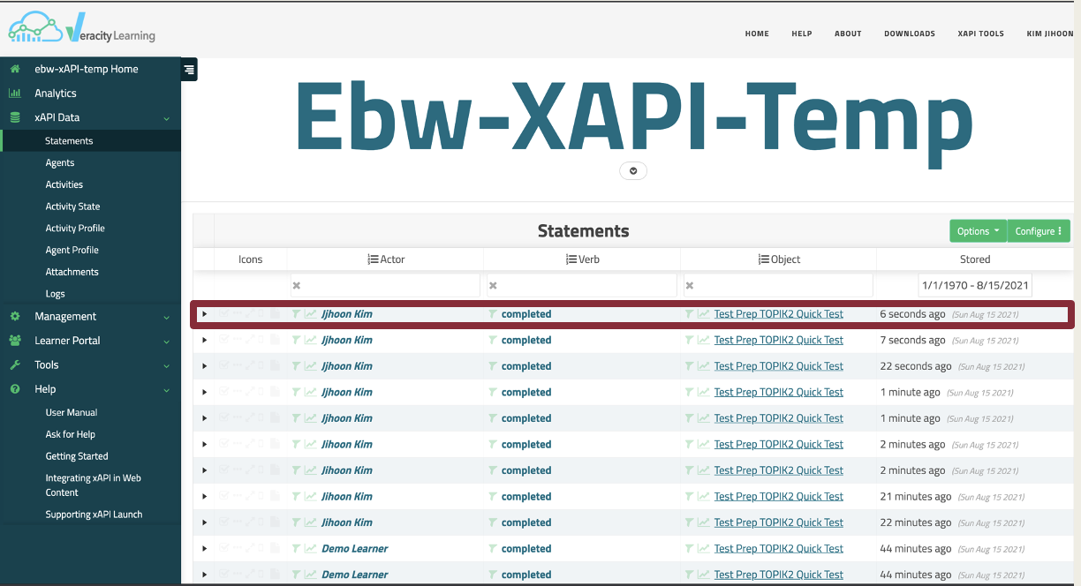Filter by verb in the 6 seconds ago row
The height and width of the screenshot is (586, 1081).
[x=493, y=314]
